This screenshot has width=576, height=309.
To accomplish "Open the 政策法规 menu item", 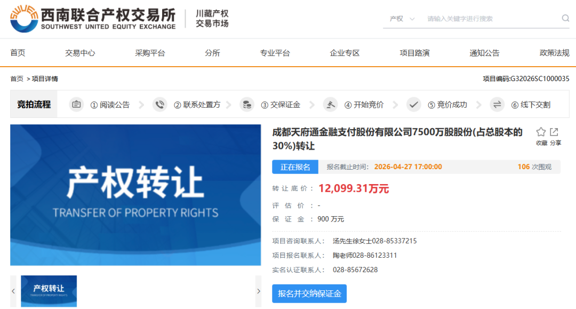I will click(x=554, y=53).
